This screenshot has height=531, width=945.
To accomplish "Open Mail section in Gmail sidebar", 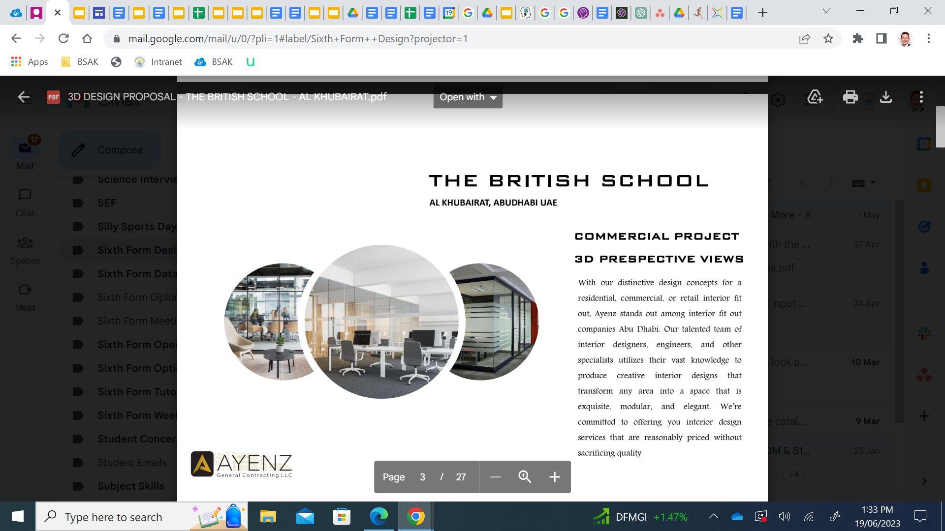I will pyautogui.click(x=25, y=153).
